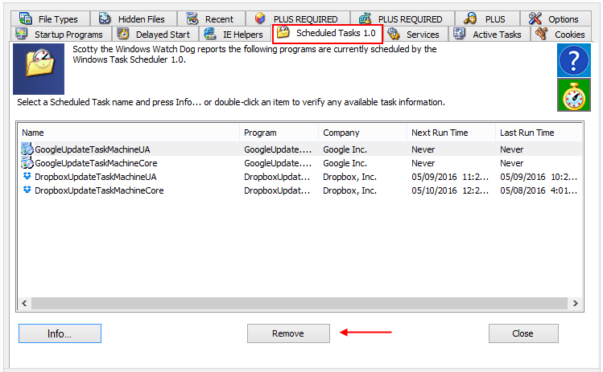Click the Remove button
This screenshot has height=372, width=603.
click(288, 333)
